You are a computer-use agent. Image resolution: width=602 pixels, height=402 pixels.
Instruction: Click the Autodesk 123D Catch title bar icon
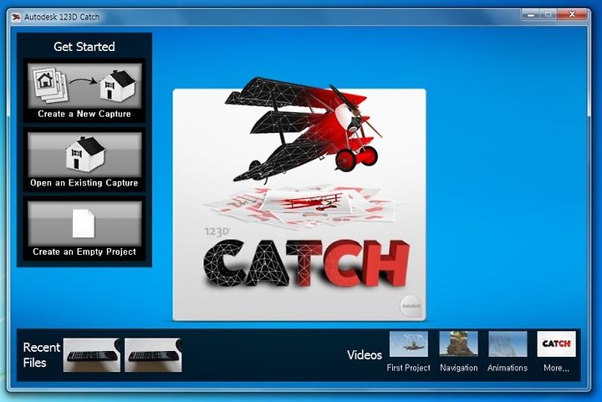[x=16, y=18]
